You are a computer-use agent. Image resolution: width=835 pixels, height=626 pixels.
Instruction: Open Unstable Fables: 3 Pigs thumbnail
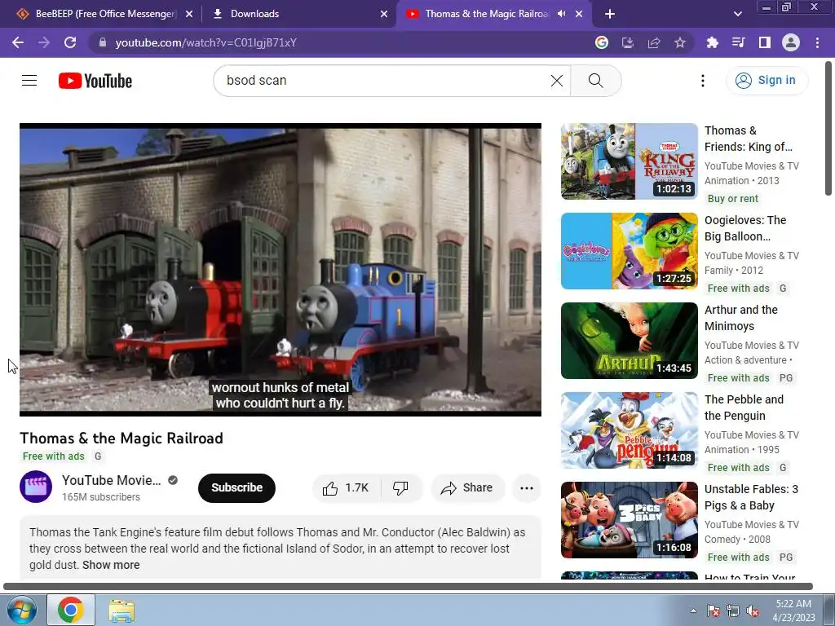point(629,520)
